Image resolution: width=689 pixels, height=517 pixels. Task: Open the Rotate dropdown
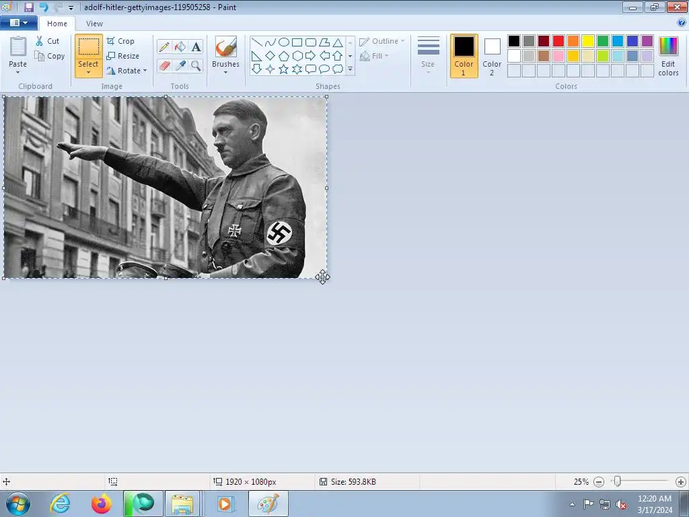pos(127,70)
